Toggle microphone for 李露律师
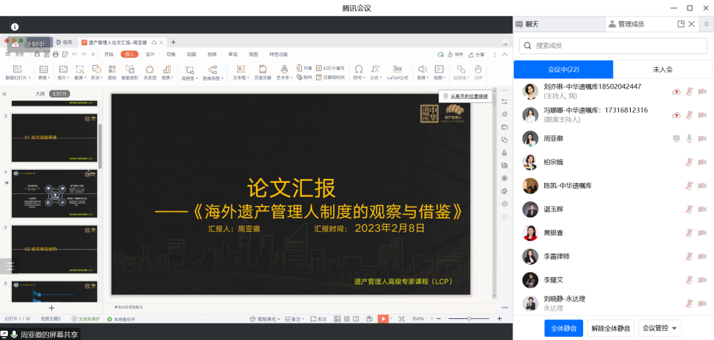 pyautogui.click(x=690, y=256)
